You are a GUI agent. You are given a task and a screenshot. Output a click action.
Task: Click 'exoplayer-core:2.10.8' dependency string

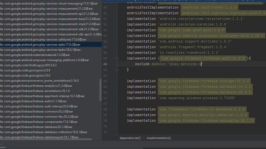click(212, 36)
